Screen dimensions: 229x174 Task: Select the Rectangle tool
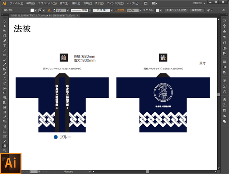[5, 55]
